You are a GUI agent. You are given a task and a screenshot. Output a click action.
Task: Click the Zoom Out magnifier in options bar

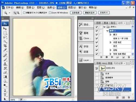click(x=18, y=13)
